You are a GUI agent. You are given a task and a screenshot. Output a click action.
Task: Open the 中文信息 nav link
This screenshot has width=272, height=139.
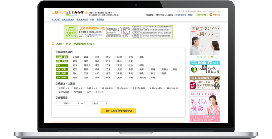tap(100, 20)
